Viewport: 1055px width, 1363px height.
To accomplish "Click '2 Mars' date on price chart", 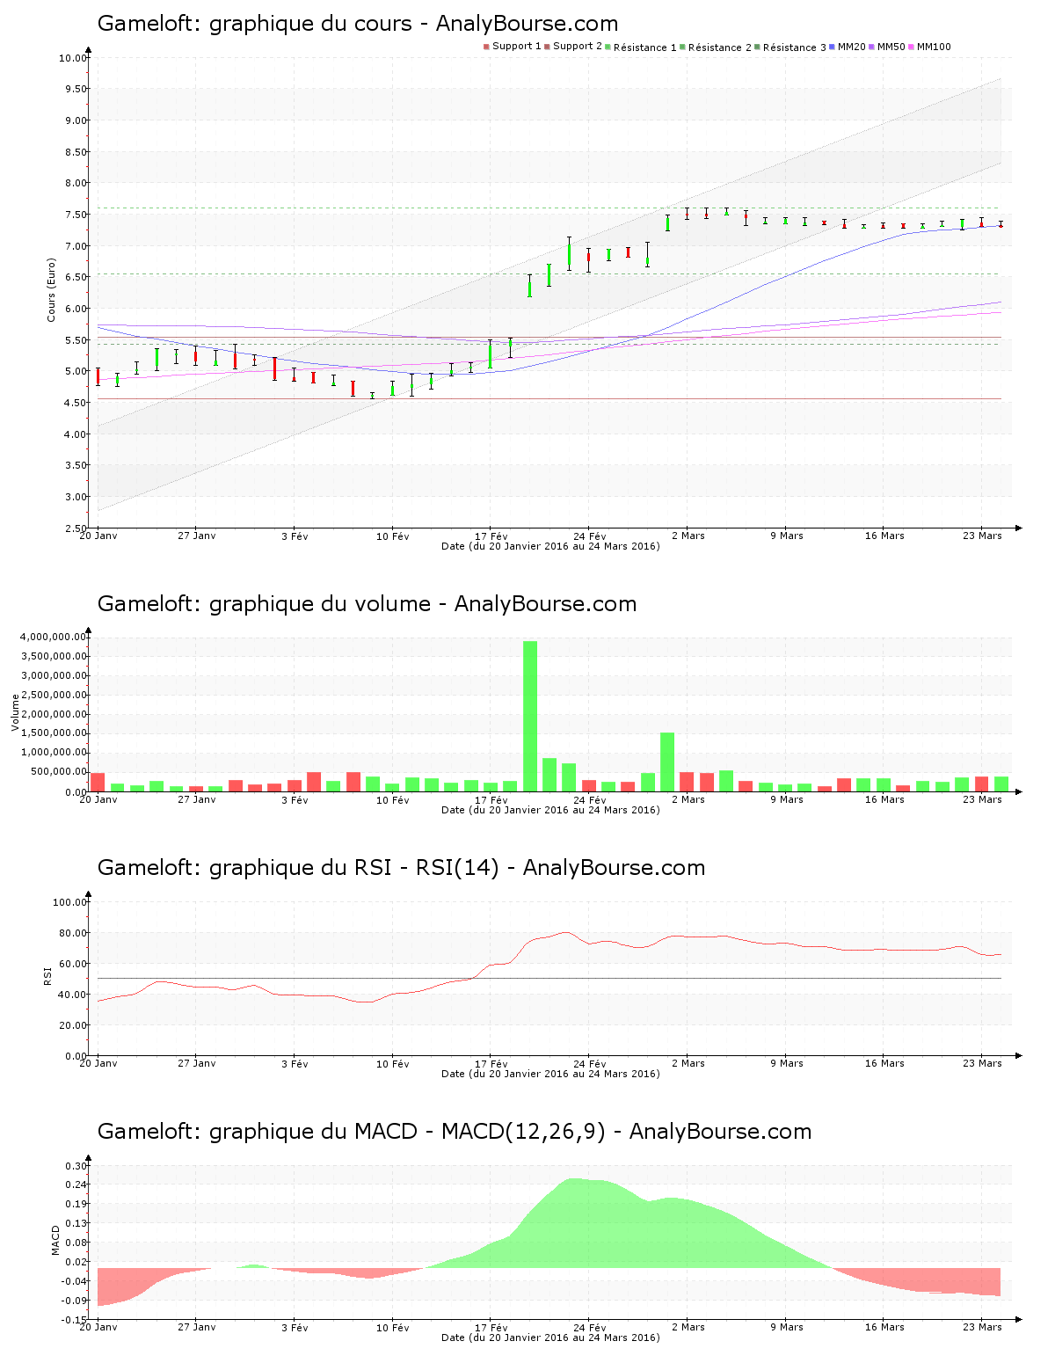I will (x=688, y=536).
